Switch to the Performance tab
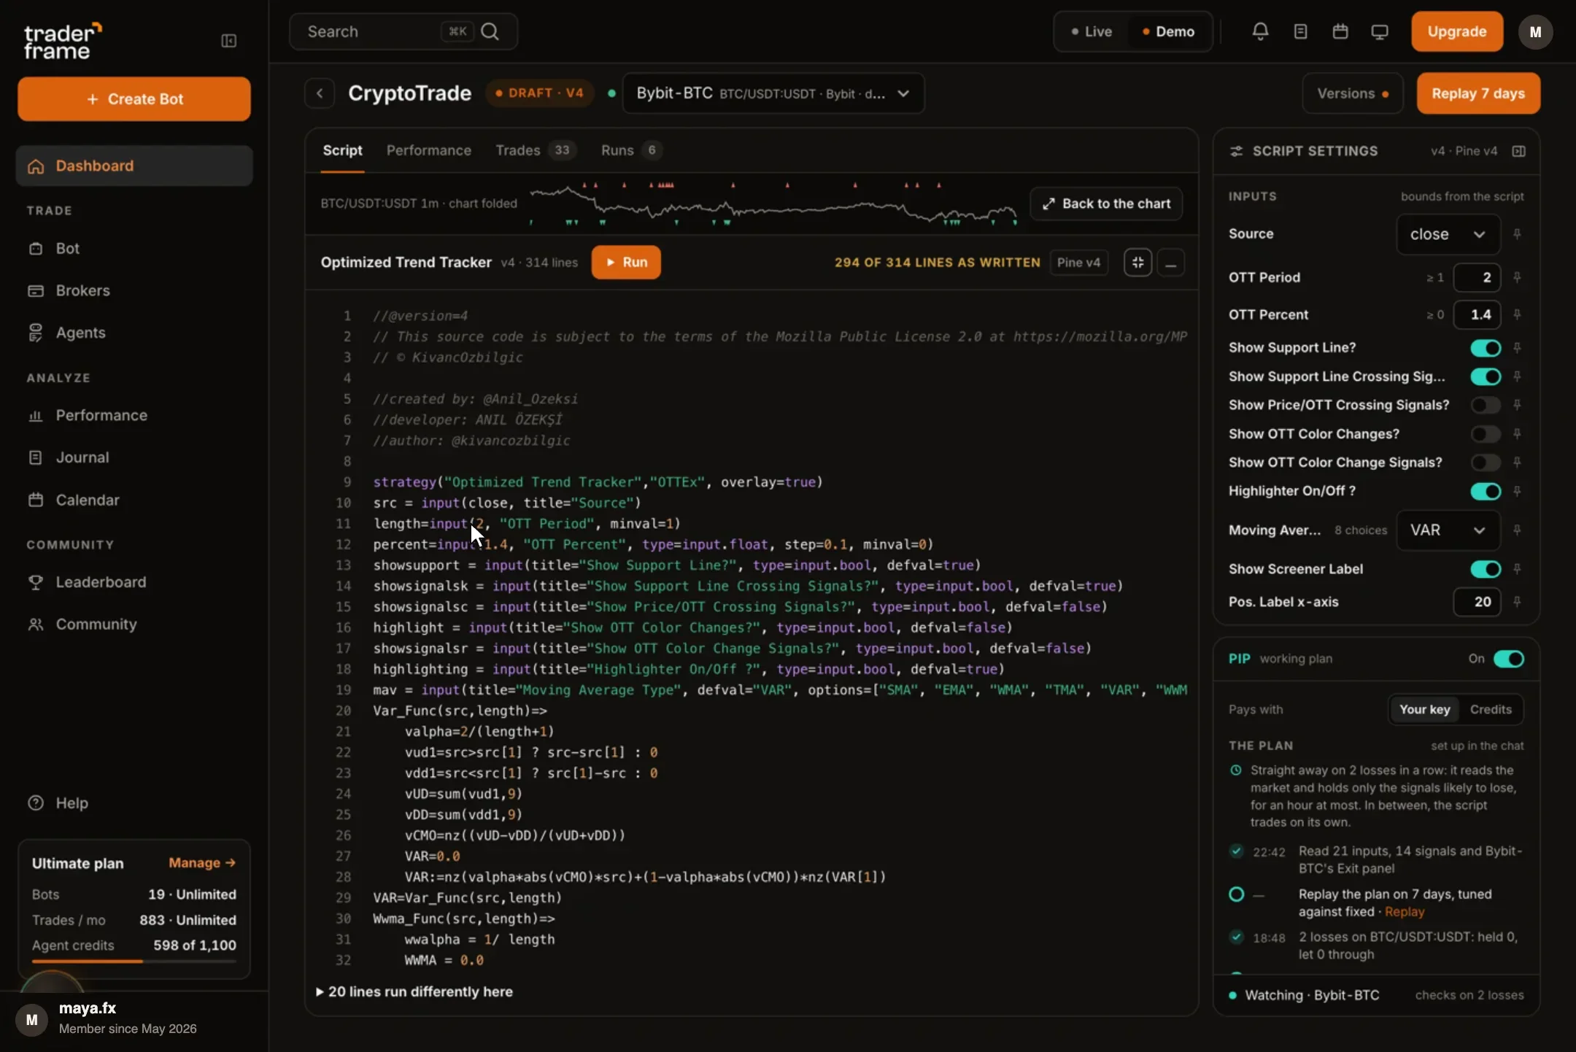1576x1052 pixels. point(429,150)
